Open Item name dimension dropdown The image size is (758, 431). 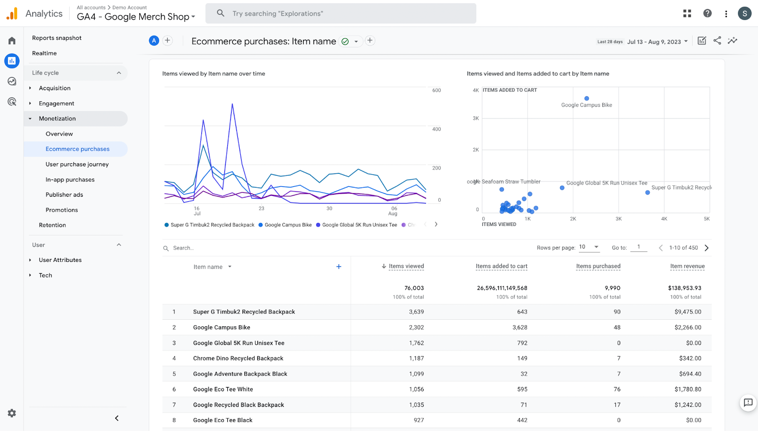pyautogui.click(x=212, y=267)
